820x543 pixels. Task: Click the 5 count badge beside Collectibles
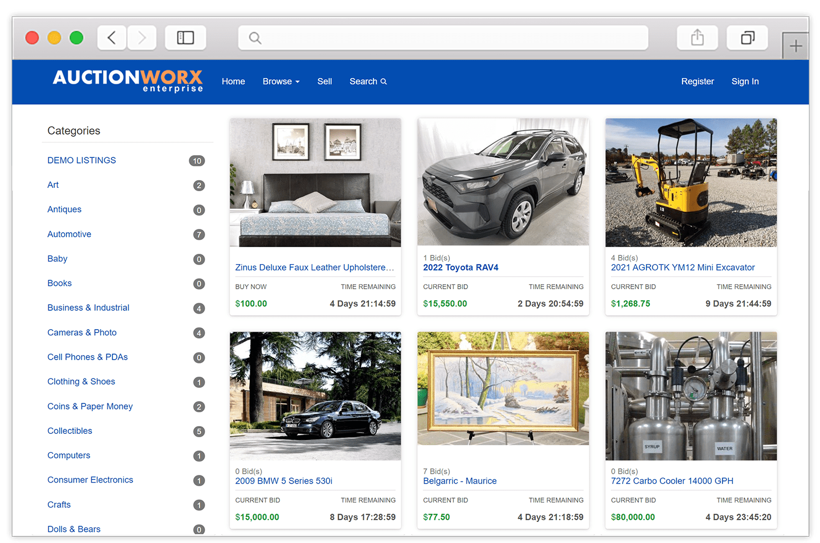point(199,431)
